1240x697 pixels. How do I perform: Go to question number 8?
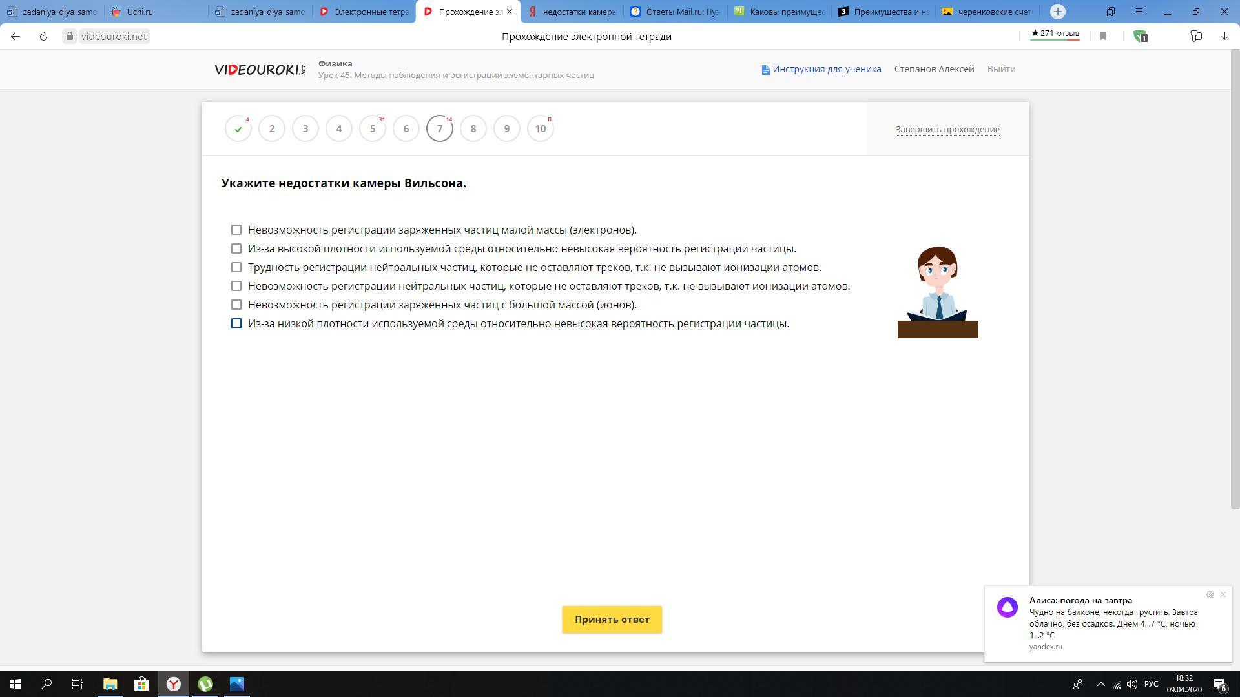(473, 129)
